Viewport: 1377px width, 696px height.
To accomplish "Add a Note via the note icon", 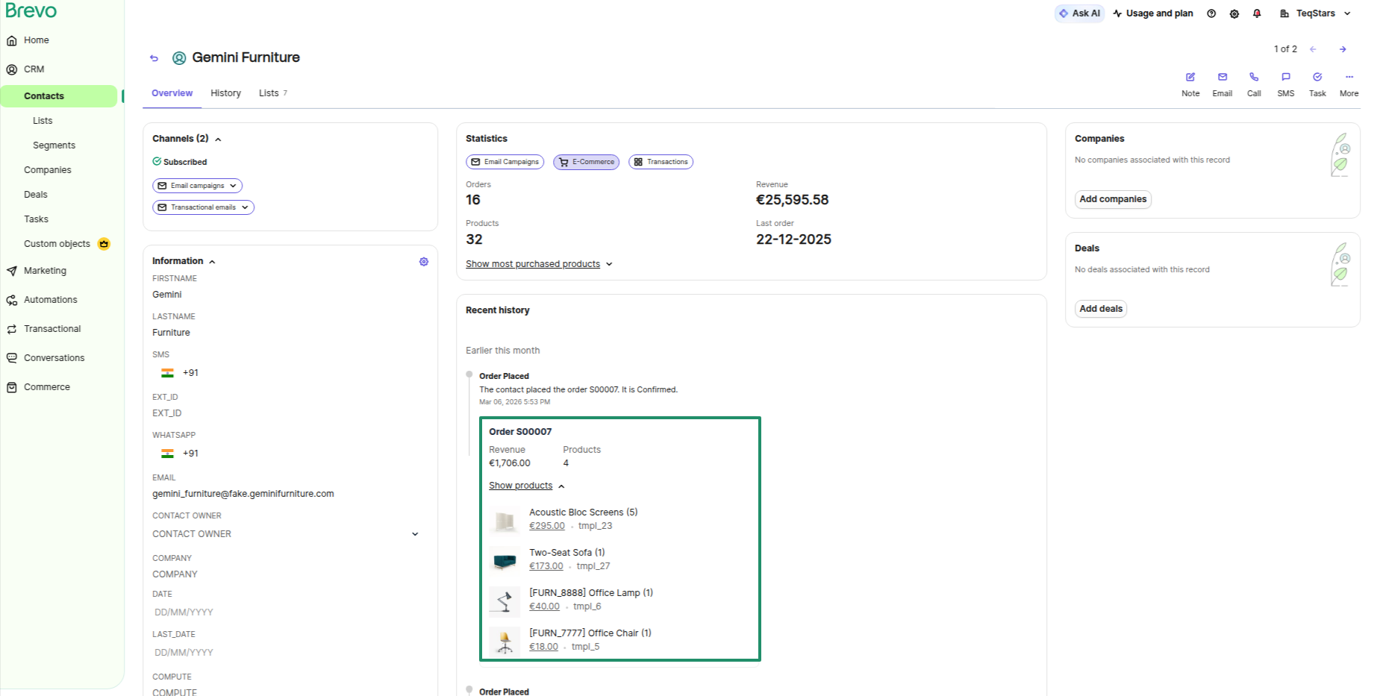I will (1190, 77).
